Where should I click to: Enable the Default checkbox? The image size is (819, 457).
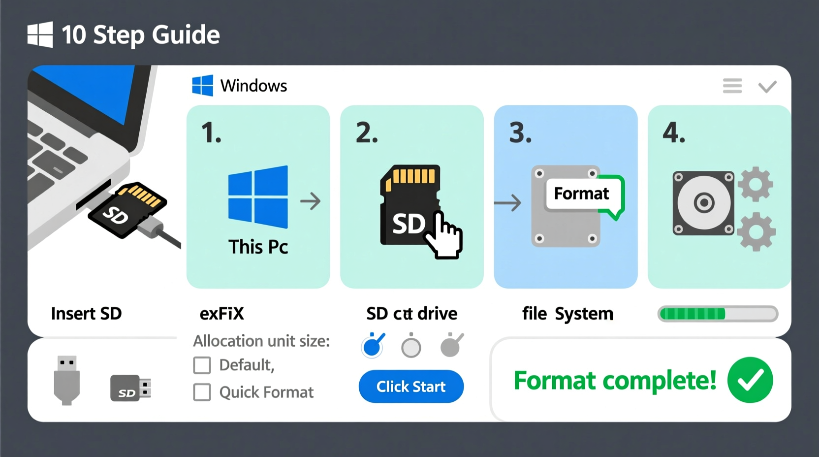pyautogui.click(x=201, y=365)
